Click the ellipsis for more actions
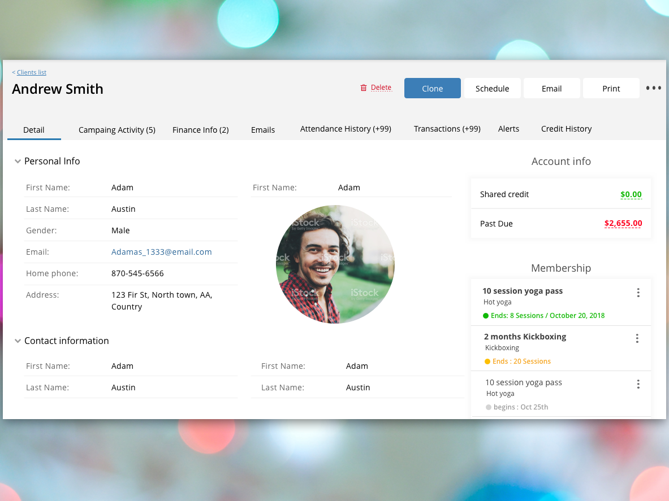The image size is (669, 501). point(653,88)
